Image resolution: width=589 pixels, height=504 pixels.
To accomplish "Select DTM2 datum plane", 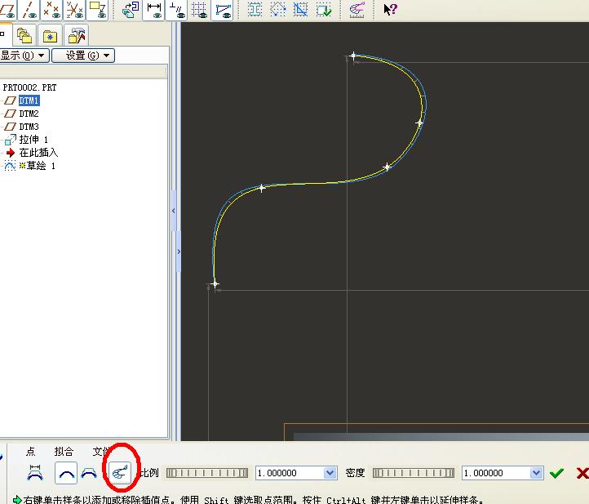I will 29,114.
